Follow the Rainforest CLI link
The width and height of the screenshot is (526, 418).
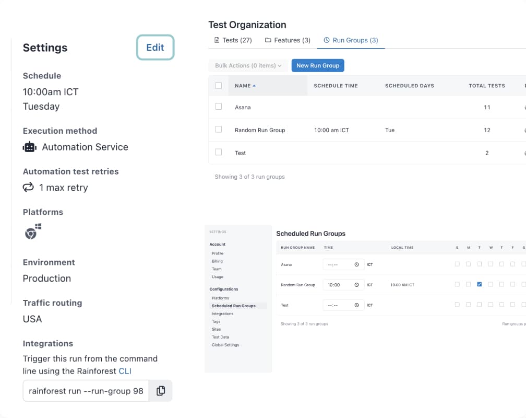(x=125, y=371)
